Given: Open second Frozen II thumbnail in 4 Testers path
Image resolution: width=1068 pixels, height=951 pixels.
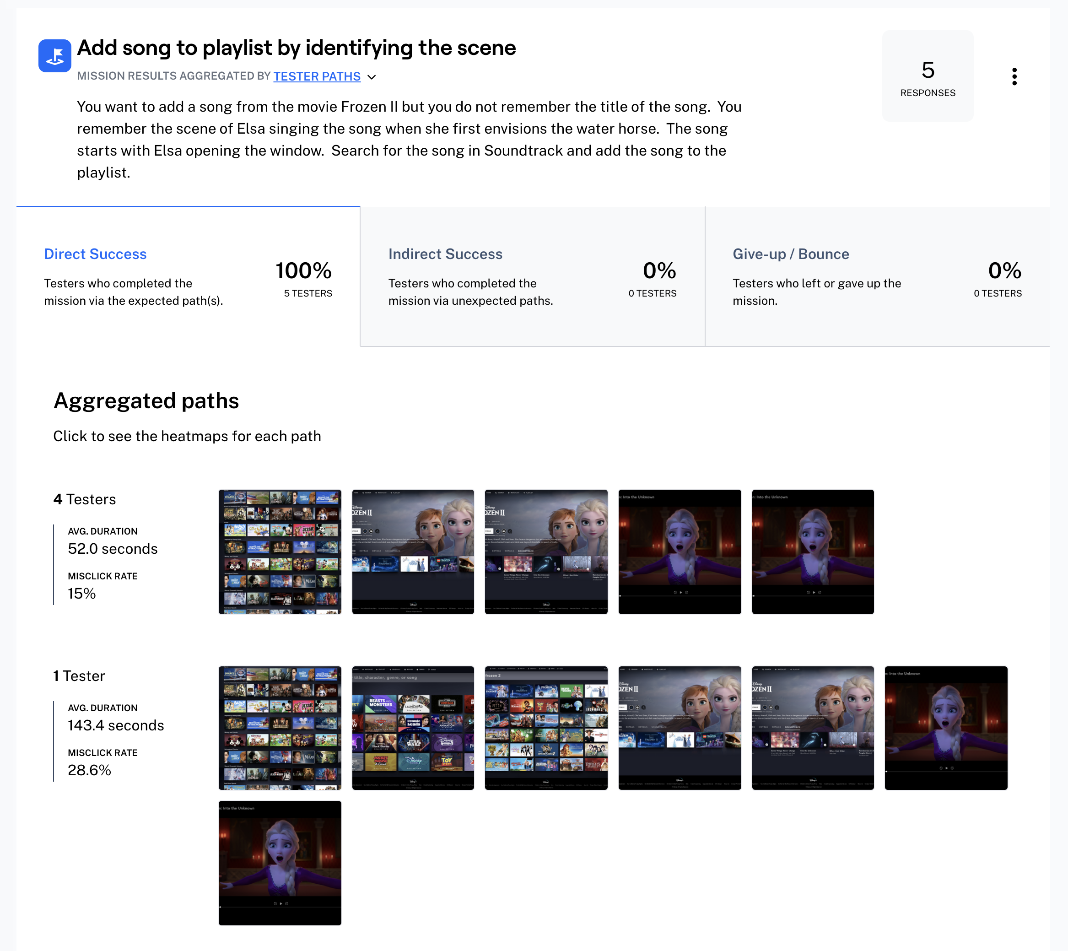Looking at the screenshot, I should pos(413,551).
